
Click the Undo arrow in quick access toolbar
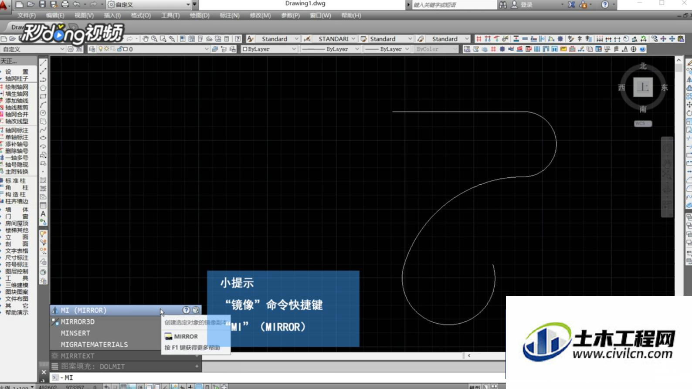click(x=77, y=4)
